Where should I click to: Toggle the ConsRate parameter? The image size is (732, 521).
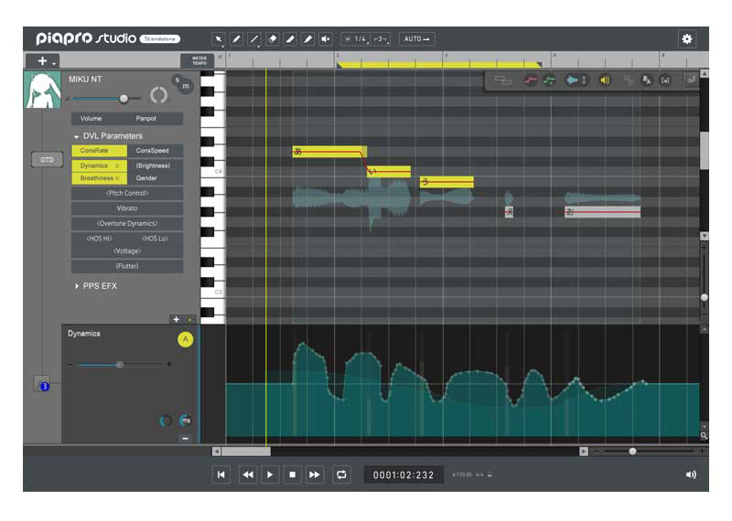pos(99,151)
